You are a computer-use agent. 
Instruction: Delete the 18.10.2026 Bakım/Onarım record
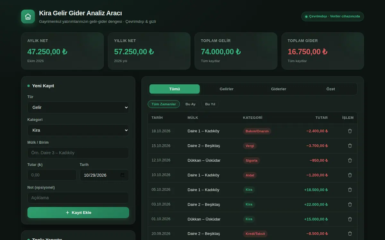click(350, 131)
